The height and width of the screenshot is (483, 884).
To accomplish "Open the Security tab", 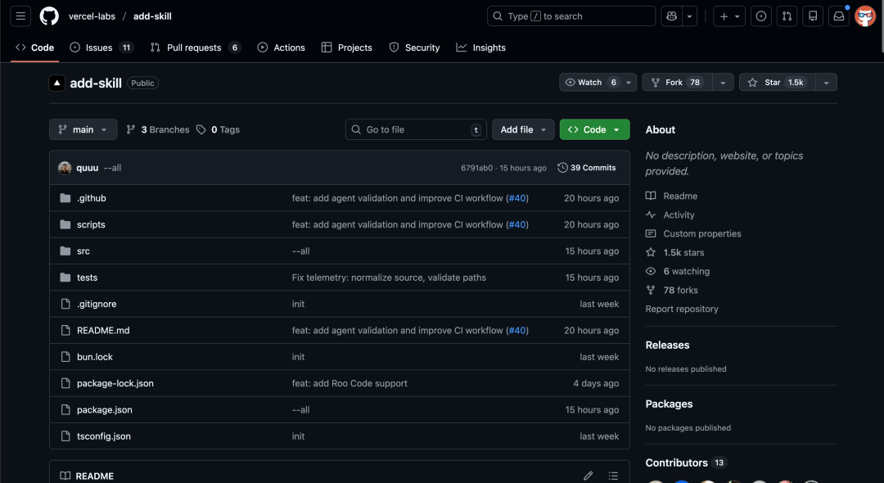I will click(x=414, y=47).
